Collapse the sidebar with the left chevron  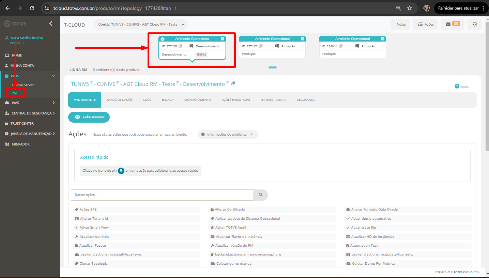[x=51, y=24]
